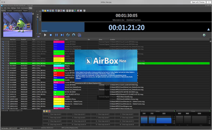Adjust the vertical volume slider handle
The height and width of the screenshot is (130, 212).
click(x=38, y=17)
